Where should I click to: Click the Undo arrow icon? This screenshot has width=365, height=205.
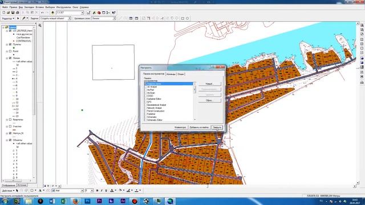click(x=42, y=13)
